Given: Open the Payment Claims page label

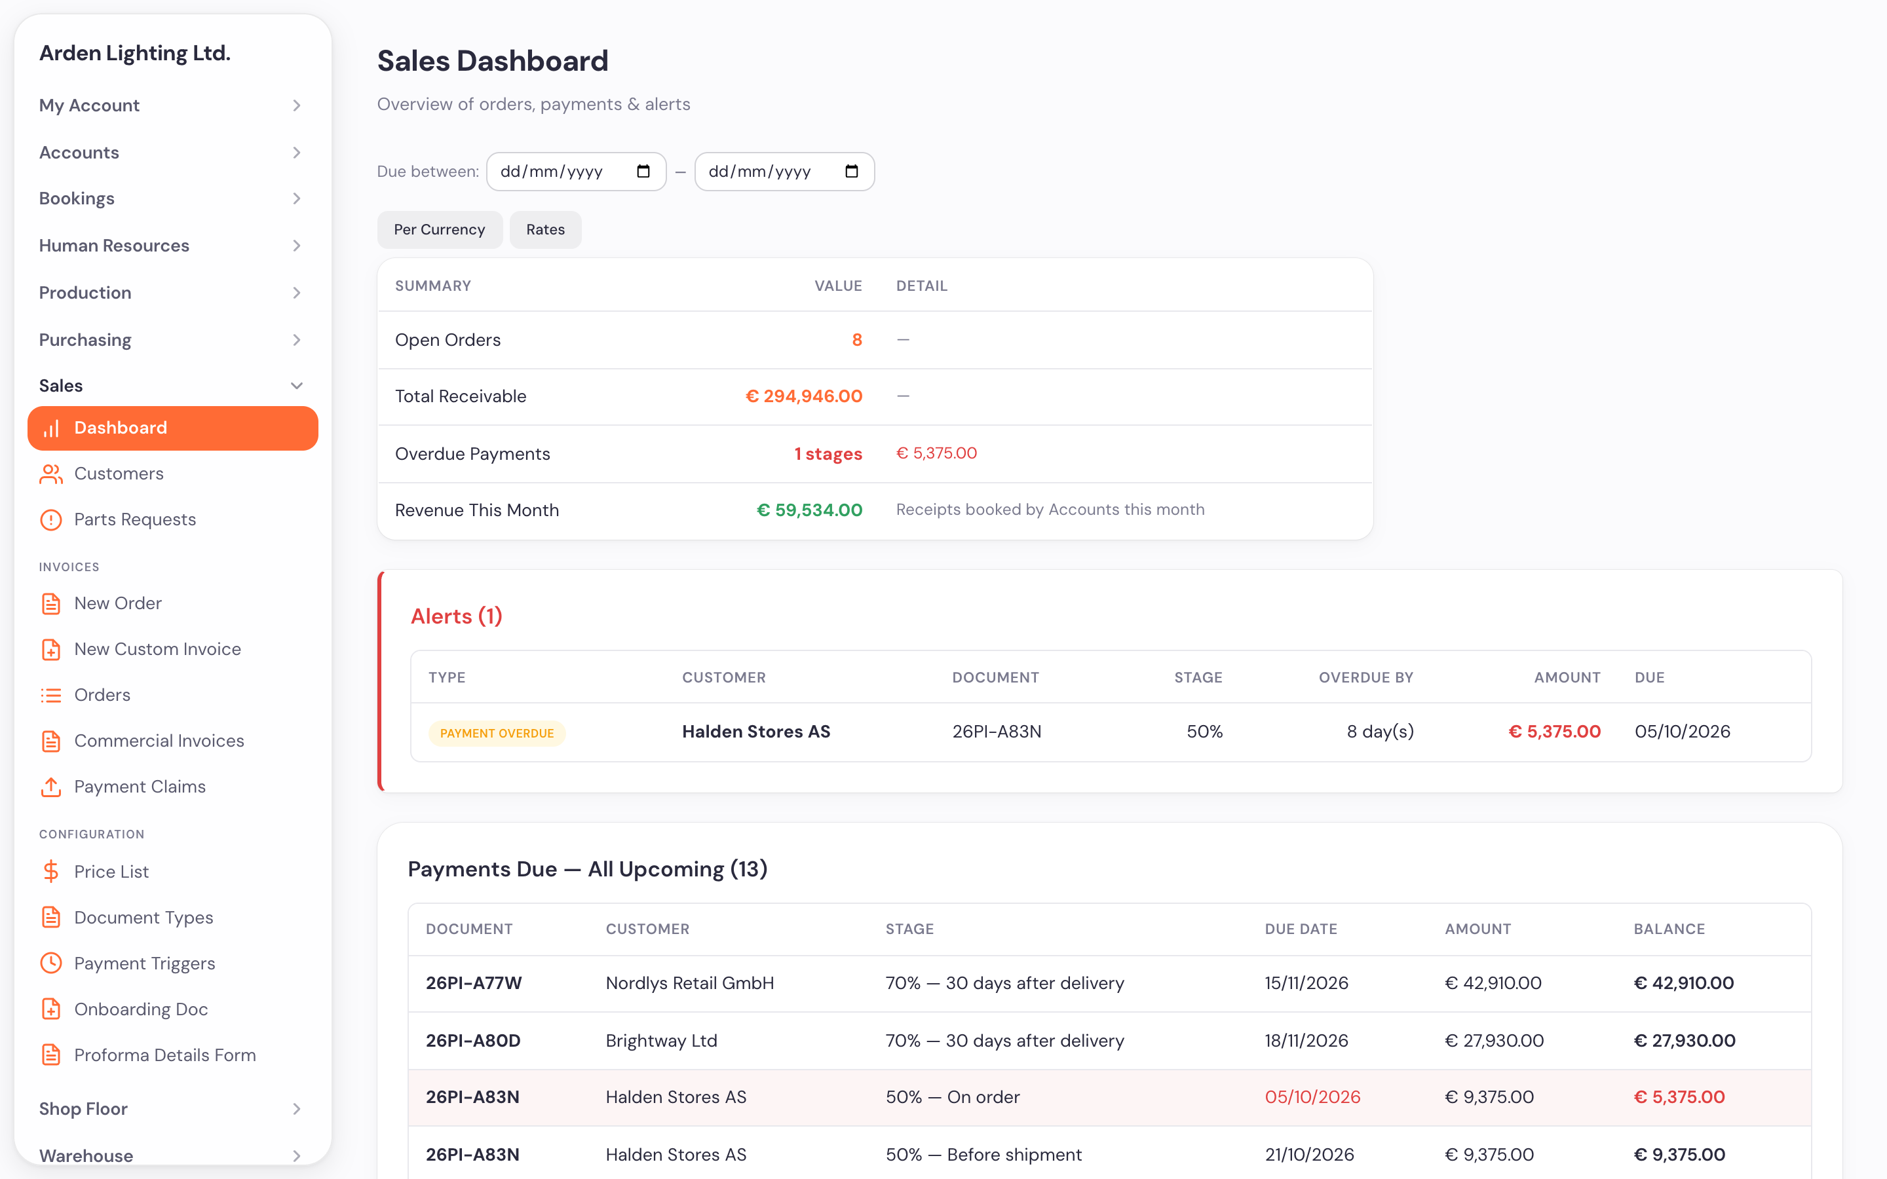Looking at the screenshot, I should tap(140, 787).
